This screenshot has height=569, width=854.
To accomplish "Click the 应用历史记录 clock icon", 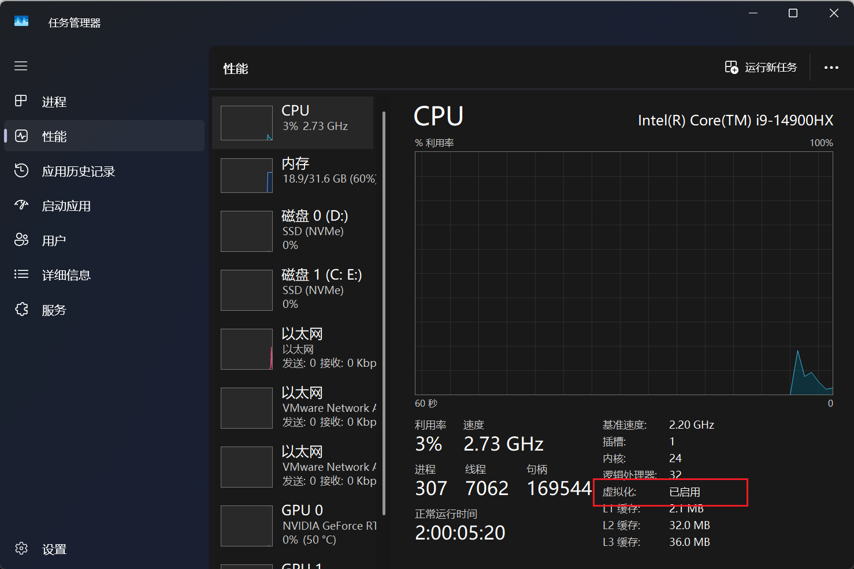I will pos(21,170).
